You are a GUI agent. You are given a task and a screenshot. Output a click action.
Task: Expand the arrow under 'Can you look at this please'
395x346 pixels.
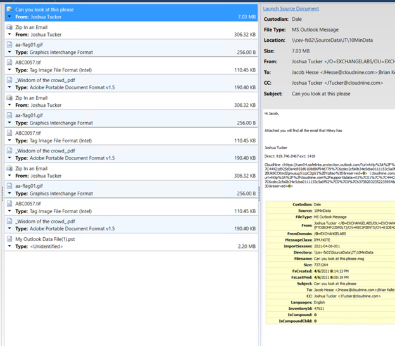(9, 16)
